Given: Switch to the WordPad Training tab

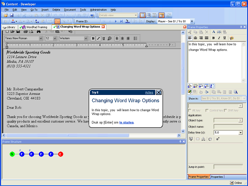Looking at the screenshot, I should click(35, 27).
